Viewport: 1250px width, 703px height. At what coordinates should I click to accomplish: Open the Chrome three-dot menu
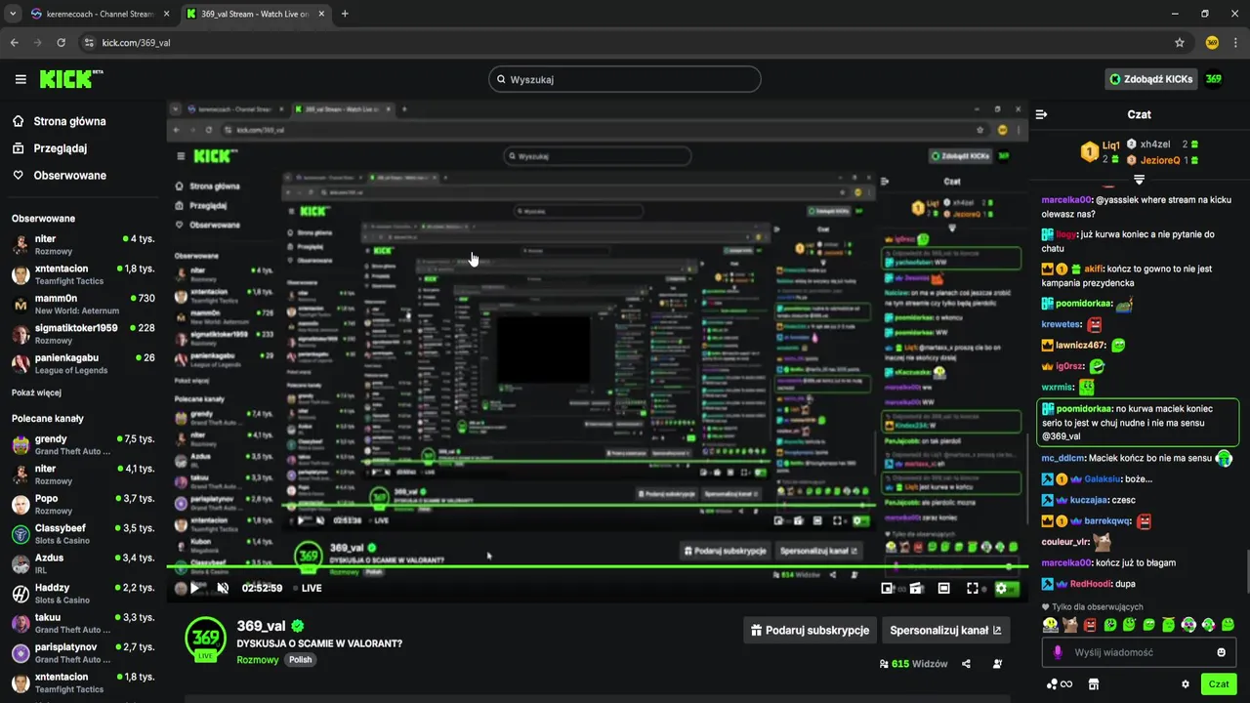coord(1236,43)
